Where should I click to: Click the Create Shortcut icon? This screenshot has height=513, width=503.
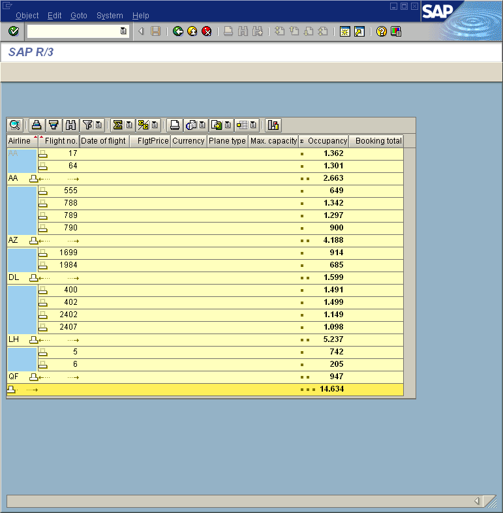click(x=359, y=31)
